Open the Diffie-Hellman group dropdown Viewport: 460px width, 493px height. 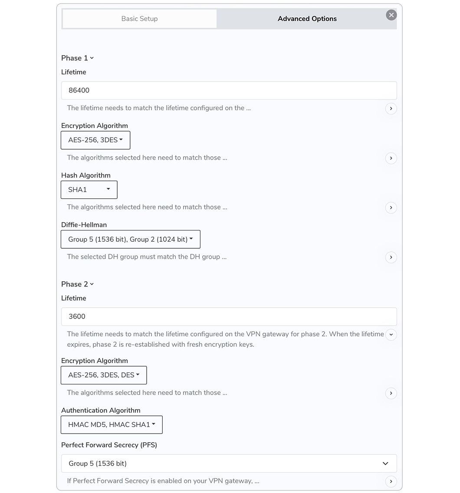(130, 239)
